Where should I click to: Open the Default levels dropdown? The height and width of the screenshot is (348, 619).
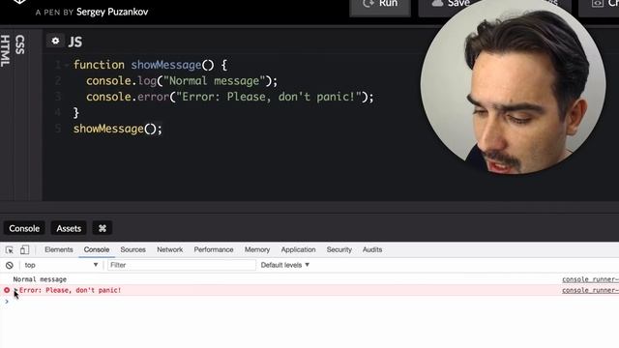tap(285, 265)
